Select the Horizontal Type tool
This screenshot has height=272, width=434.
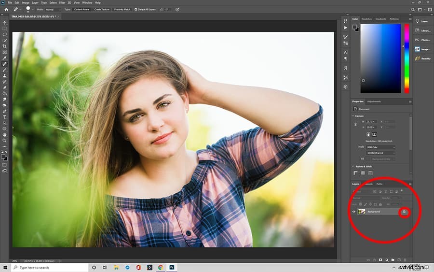(4, 117)
